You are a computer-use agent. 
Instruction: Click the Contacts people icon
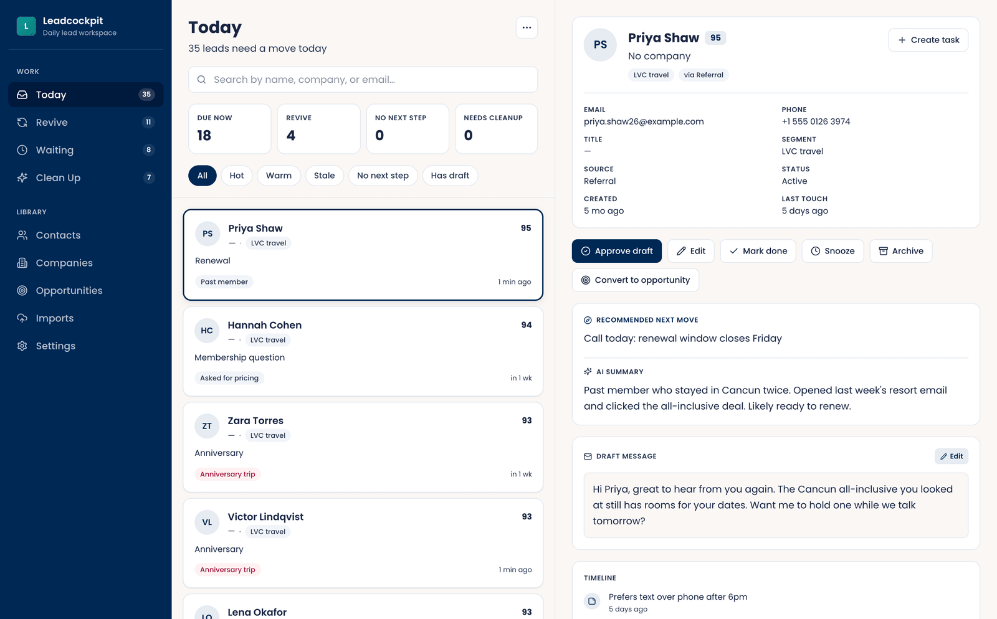pyautogui.click(x=22, y=235)
